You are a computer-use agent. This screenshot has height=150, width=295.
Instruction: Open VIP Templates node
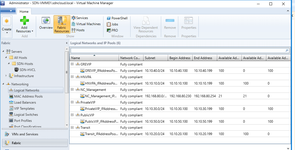pos(22,109)
